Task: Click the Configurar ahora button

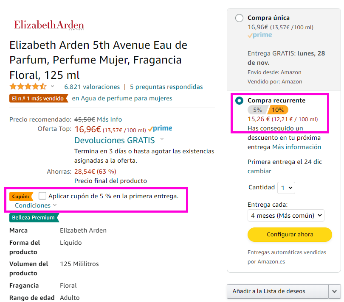Action: pyautogui.click(x=290, y=235)
